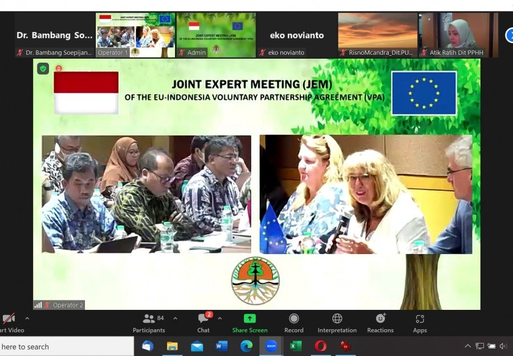513x356 pixels.
Task: Click the muted mic icon on Admin tile
Action: [x=182, y=52]
